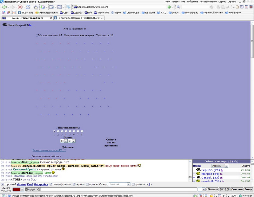254x197 pixels.
Task: Open the В Контакте bookmark
Action: point(26,13)
